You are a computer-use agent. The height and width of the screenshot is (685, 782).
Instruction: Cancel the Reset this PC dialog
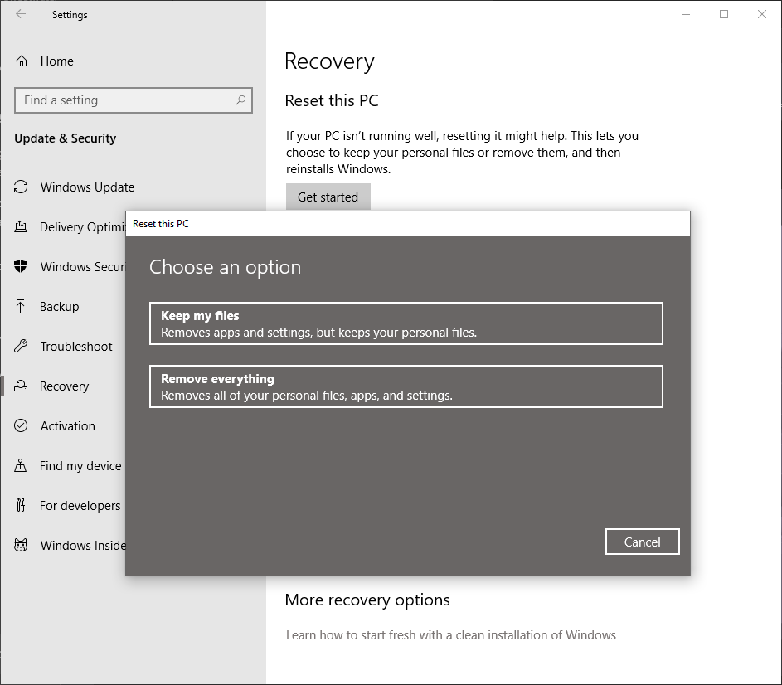(642, 542)
